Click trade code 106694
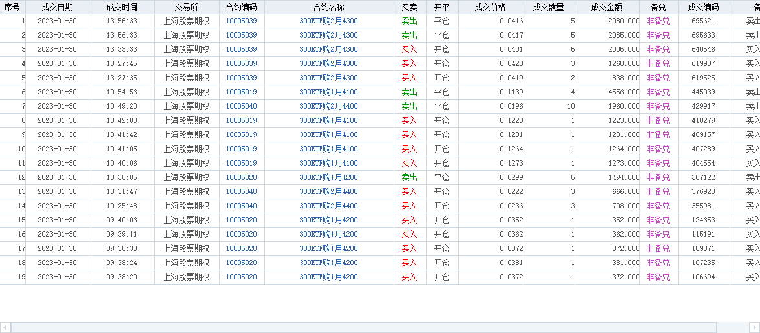Image resolution: width=760 pixels, height=333 pixels. point(703,277)
